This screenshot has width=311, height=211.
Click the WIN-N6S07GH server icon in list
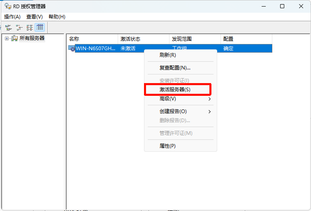(72, 49)
